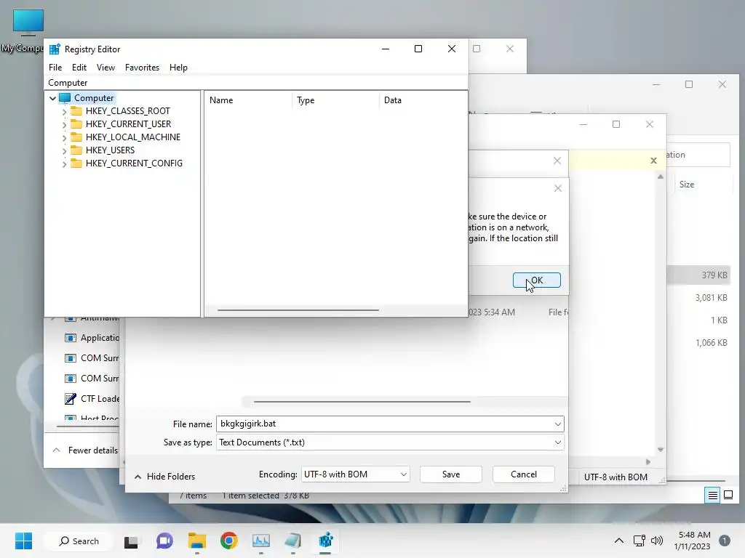Select the HKEY_CURRENT_USER folder icon
This screenshot has height=558, width=745.
pyautogui.click(x=76, y=124)
